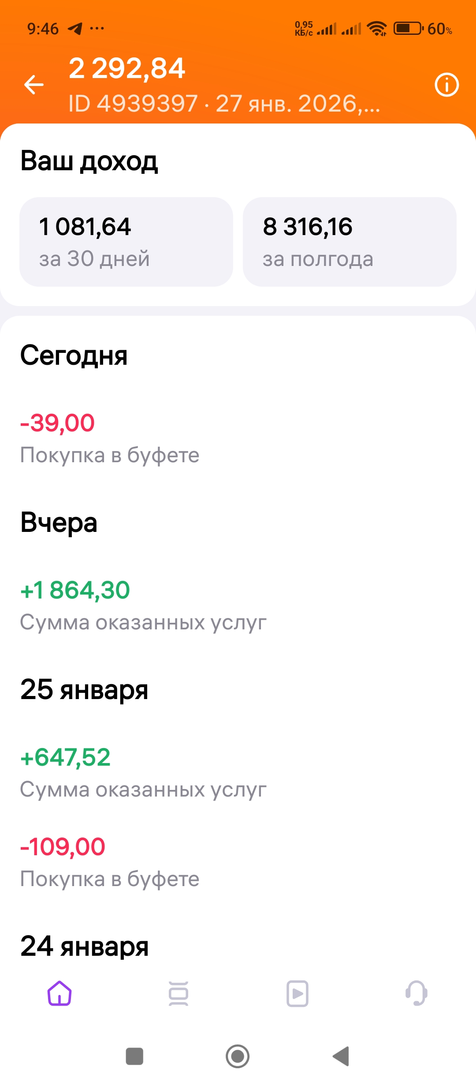Open yesterday's +1 864,30 services entry
476x1085 pixels.
[x=143, y=605]
